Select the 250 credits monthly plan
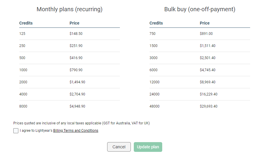Image resolution: width=267 pixels, height=156 pixels. click(70, 46)
